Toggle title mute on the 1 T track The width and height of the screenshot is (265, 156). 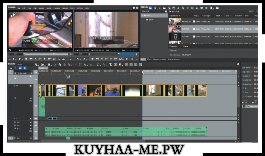[x=31, y=119]
